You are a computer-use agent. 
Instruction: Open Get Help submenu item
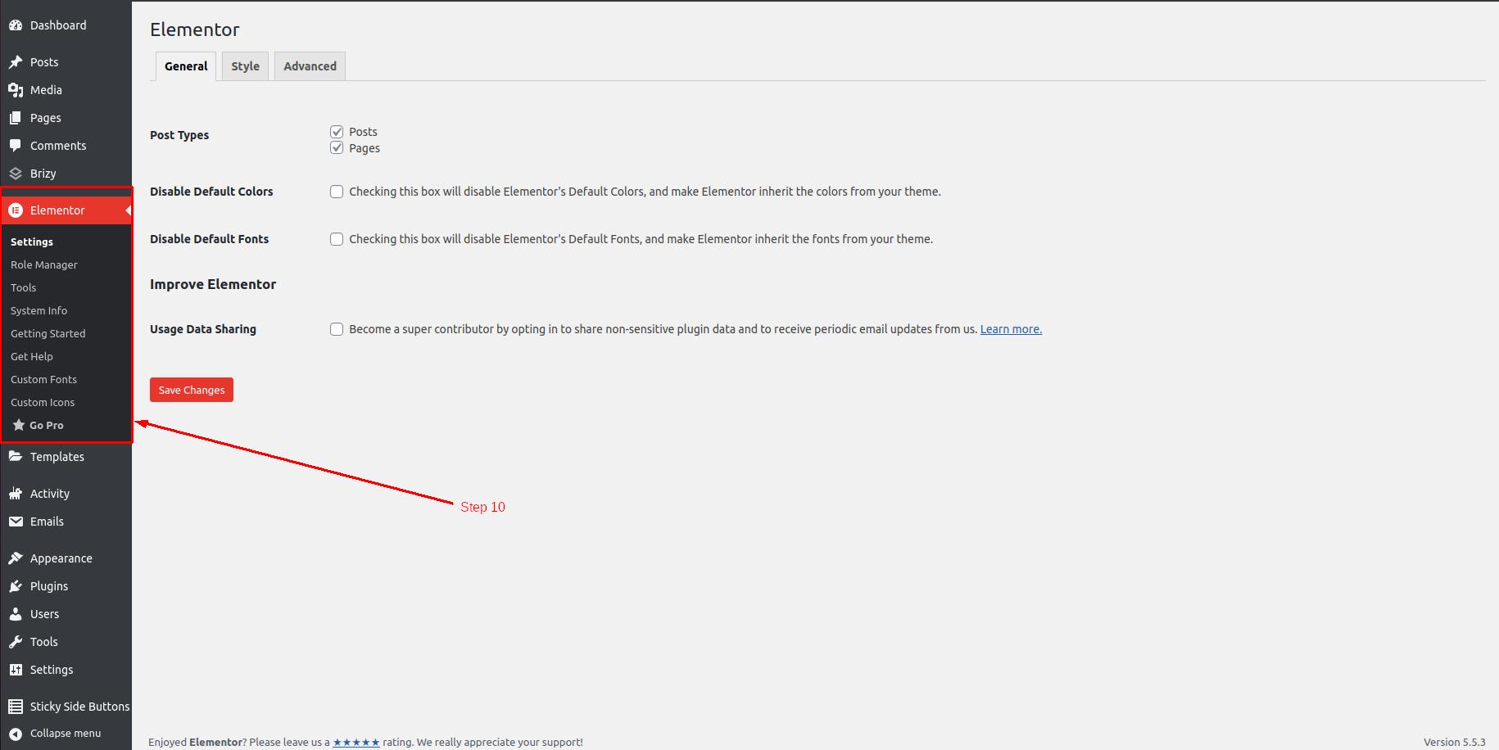32,356
